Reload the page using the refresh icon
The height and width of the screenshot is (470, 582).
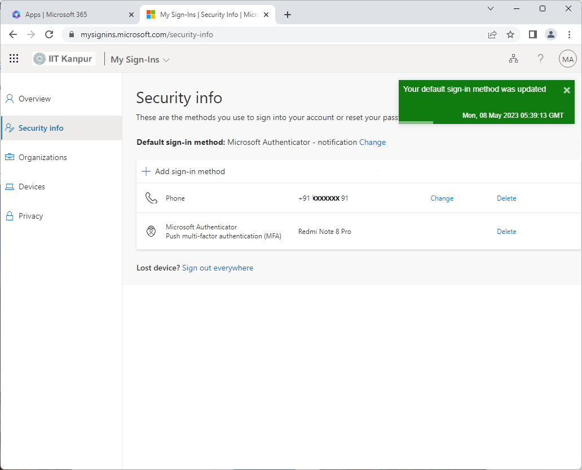click(x=49, y=34)
